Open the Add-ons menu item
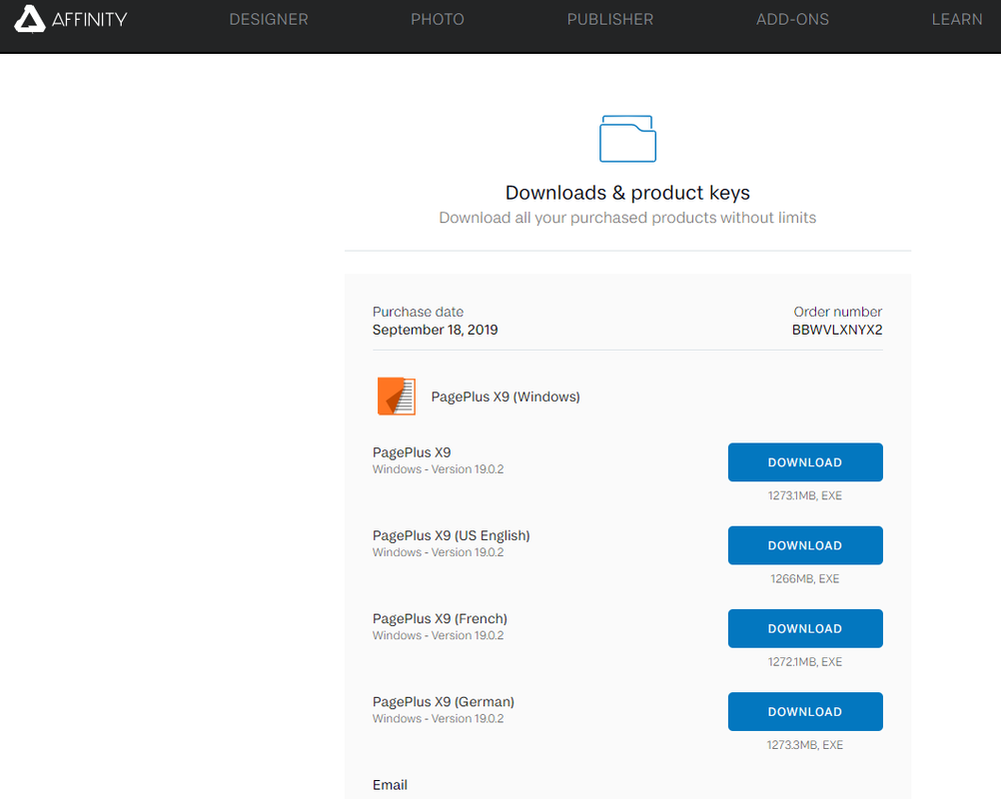This screenshot has height=799, width=1001. [792, 19]
